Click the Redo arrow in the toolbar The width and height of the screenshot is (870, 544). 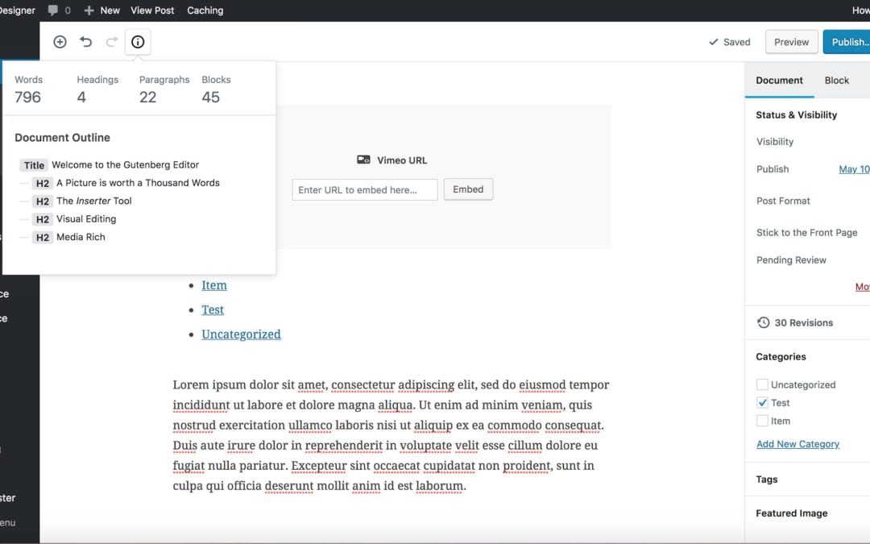(112, 41)
